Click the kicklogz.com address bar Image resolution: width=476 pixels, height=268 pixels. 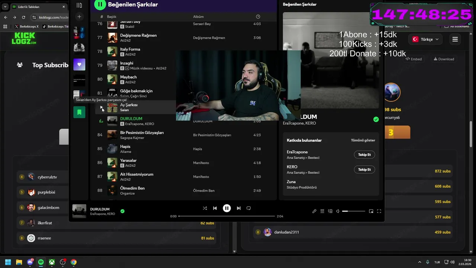tap(54, 17)
